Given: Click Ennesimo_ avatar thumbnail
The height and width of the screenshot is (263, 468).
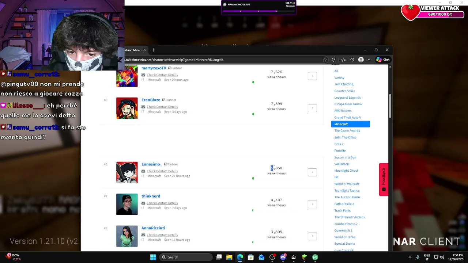Looking at the screenshot, I should [127, 172].
